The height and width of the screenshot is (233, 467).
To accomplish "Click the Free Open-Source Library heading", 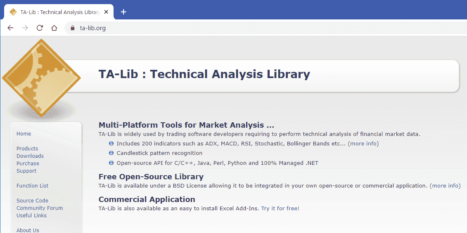I will [151, 177].
